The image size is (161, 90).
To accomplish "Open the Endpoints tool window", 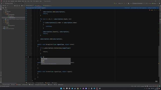I will pos(61,84).
